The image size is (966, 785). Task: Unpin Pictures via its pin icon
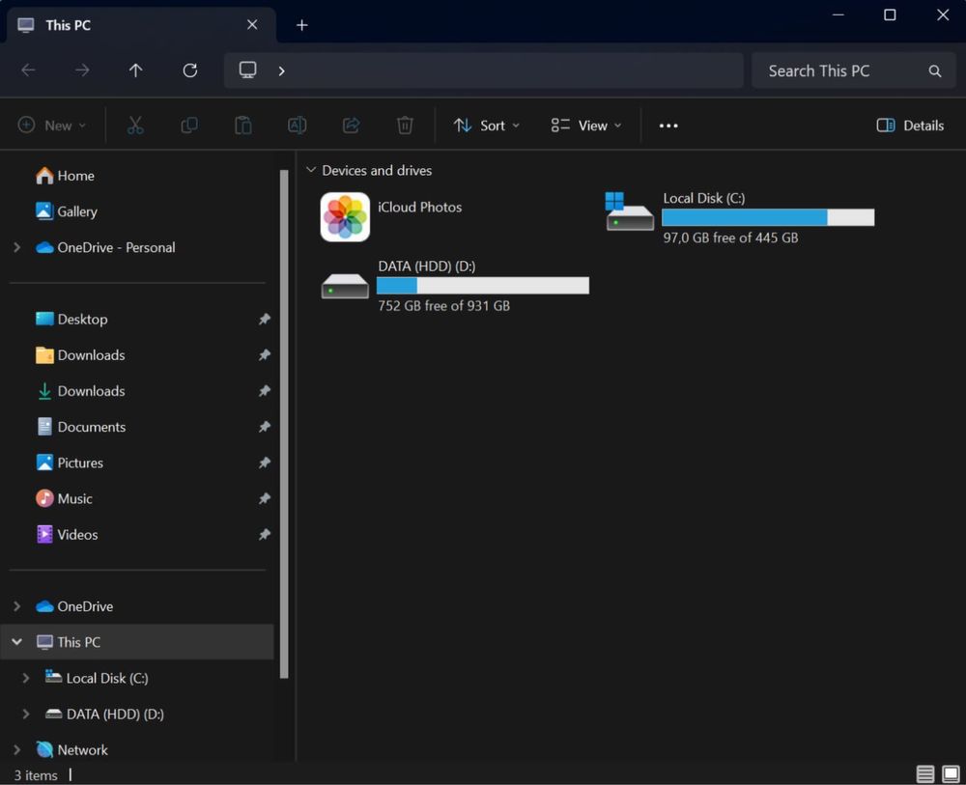pyautogui.click(x=265, y=463)
